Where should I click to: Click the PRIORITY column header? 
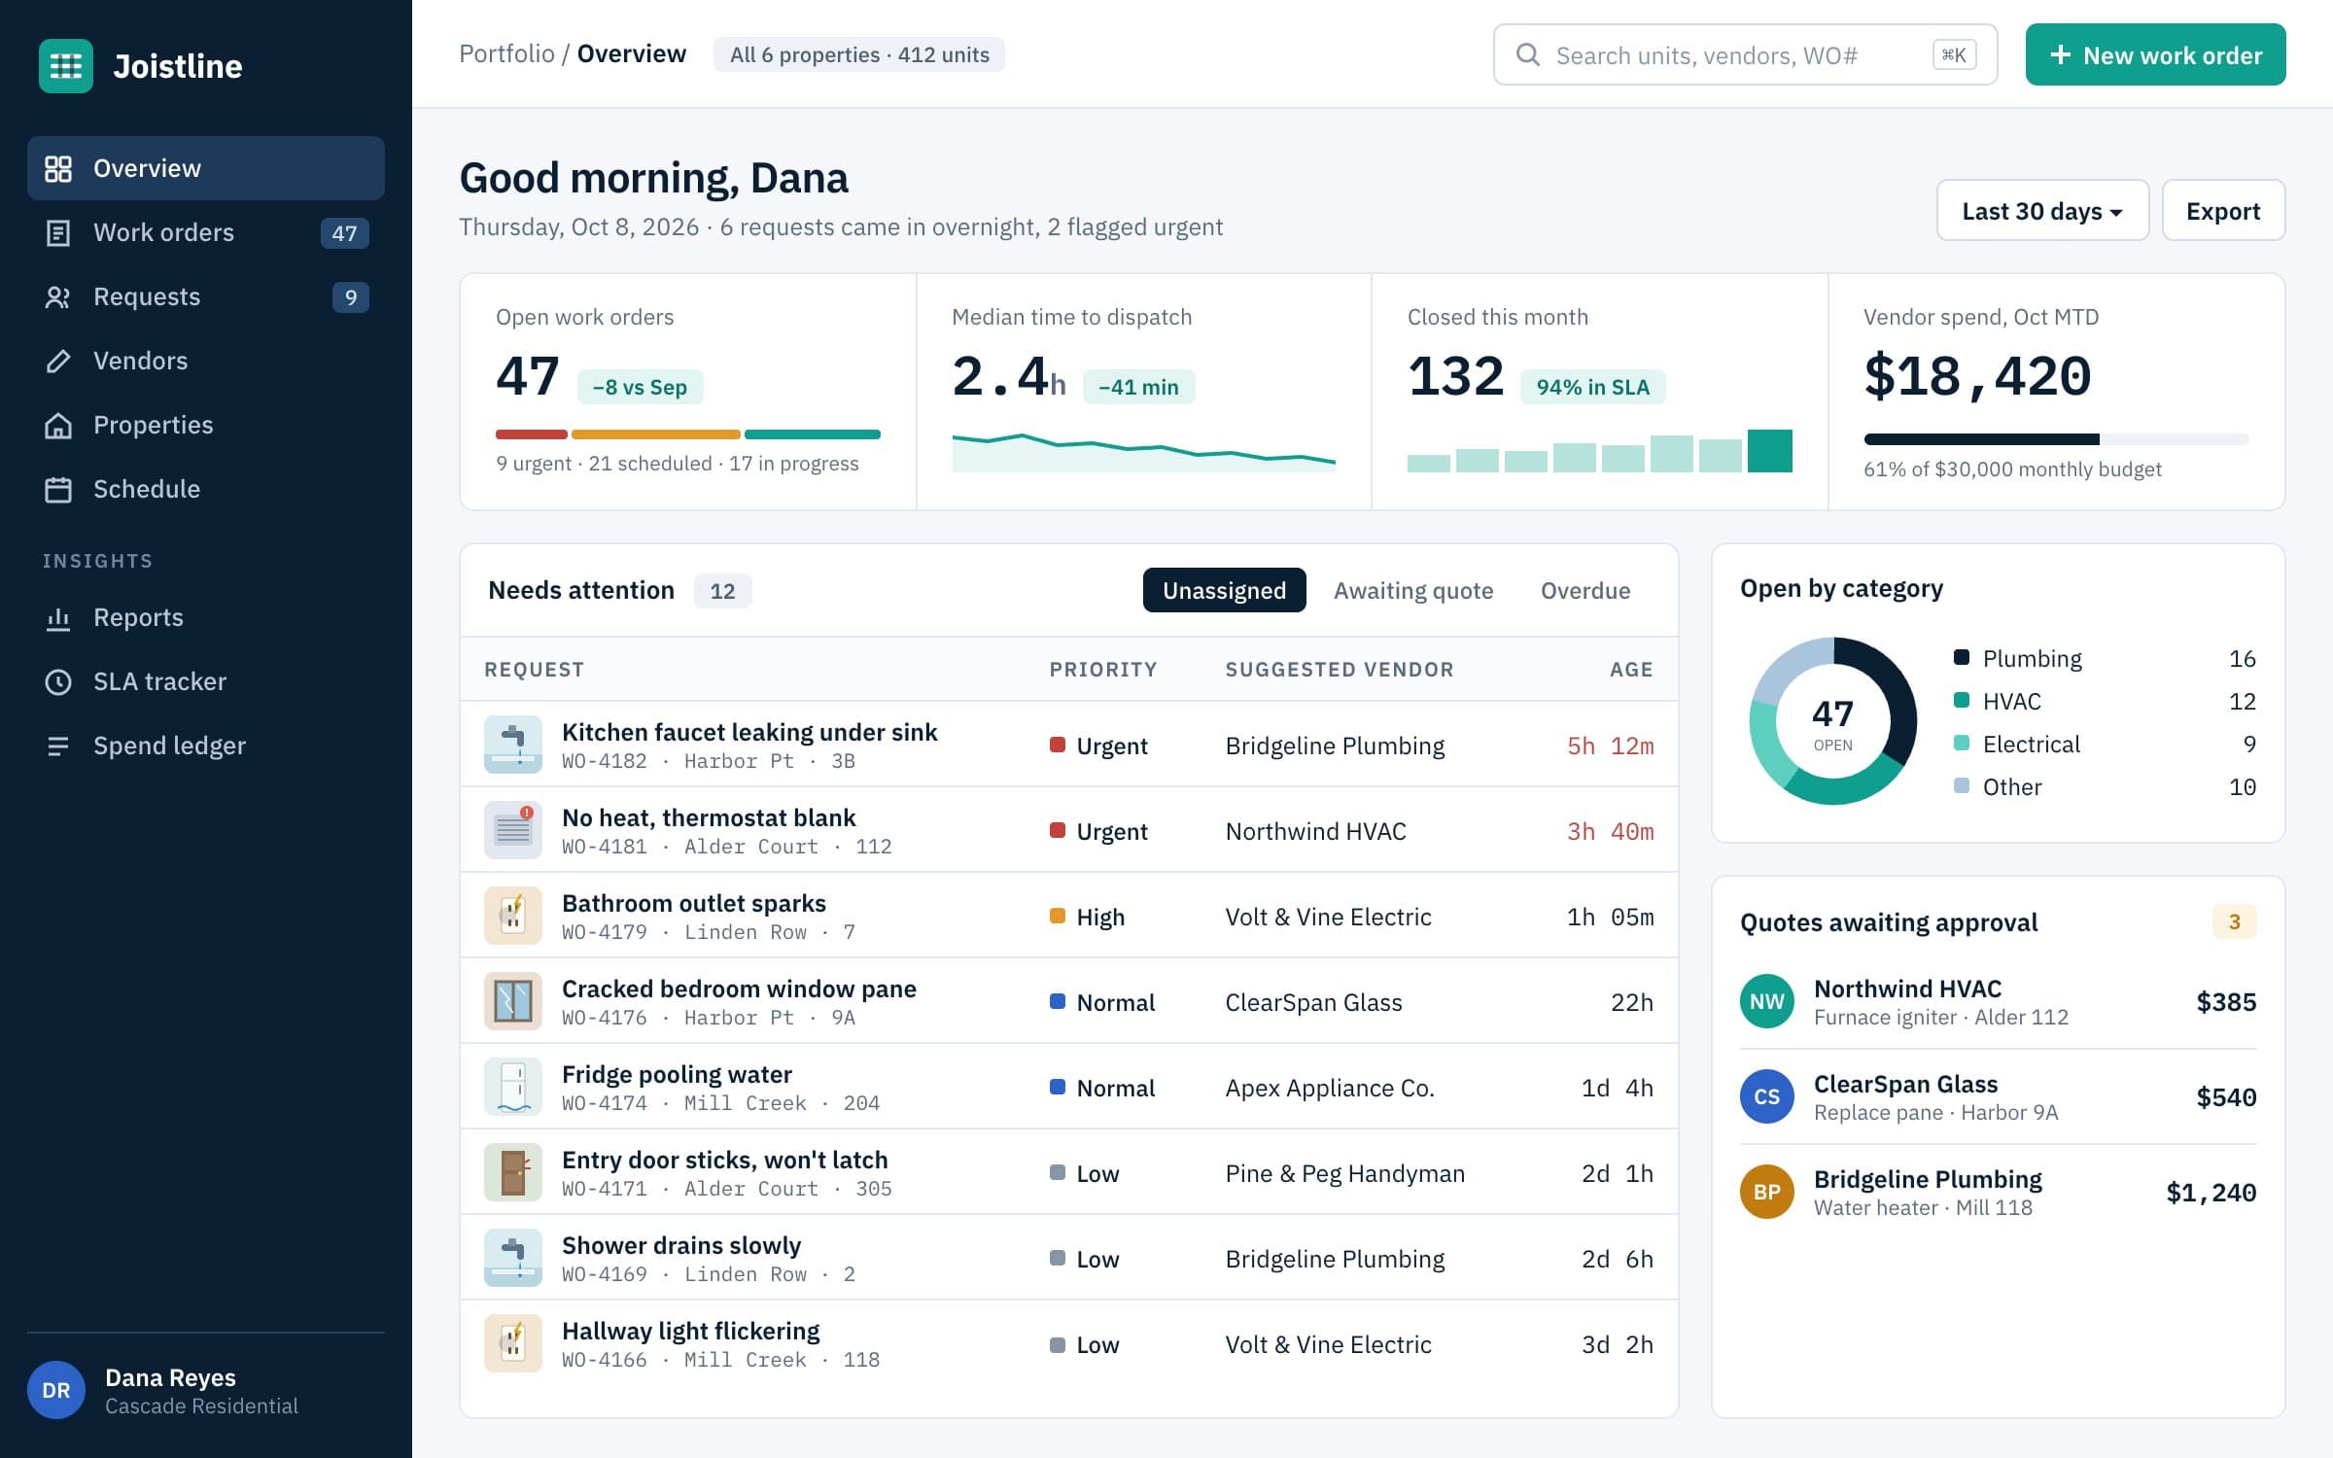pyautogui.click(x=1103, y=669)
